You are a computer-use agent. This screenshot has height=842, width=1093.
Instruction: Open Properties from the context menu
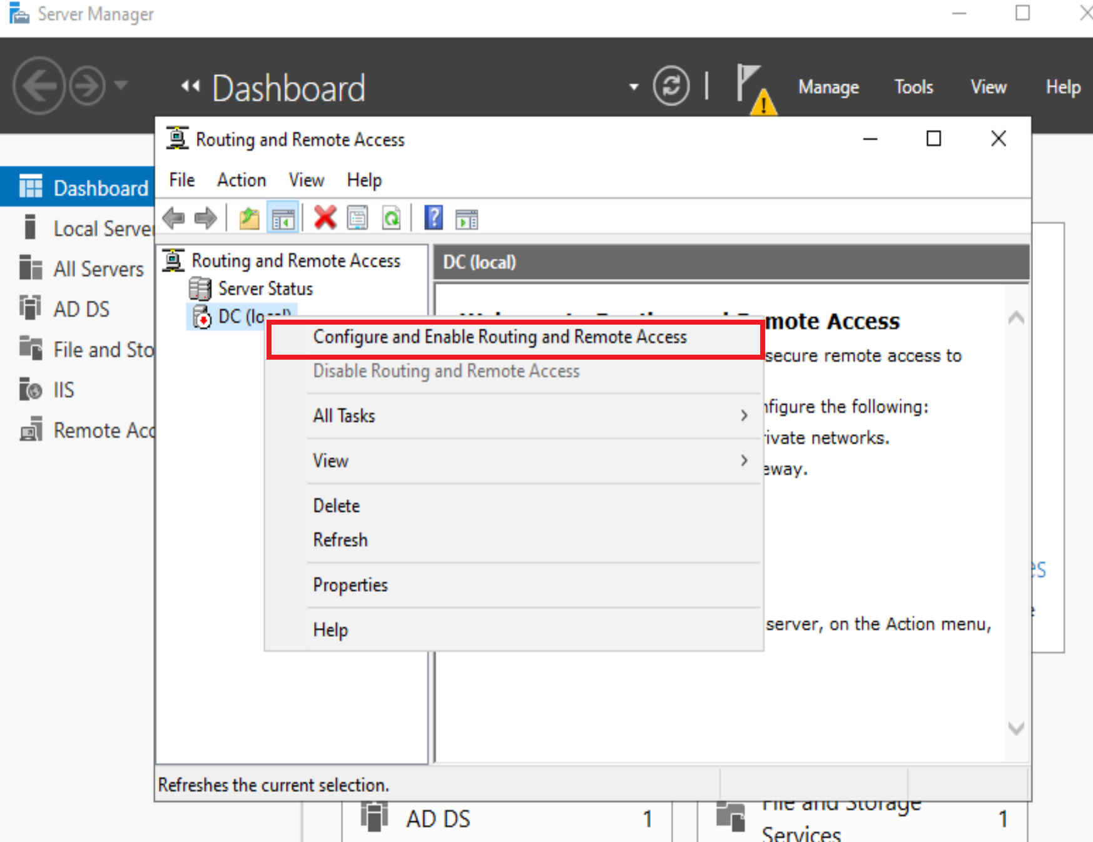[x=514, y=585]
